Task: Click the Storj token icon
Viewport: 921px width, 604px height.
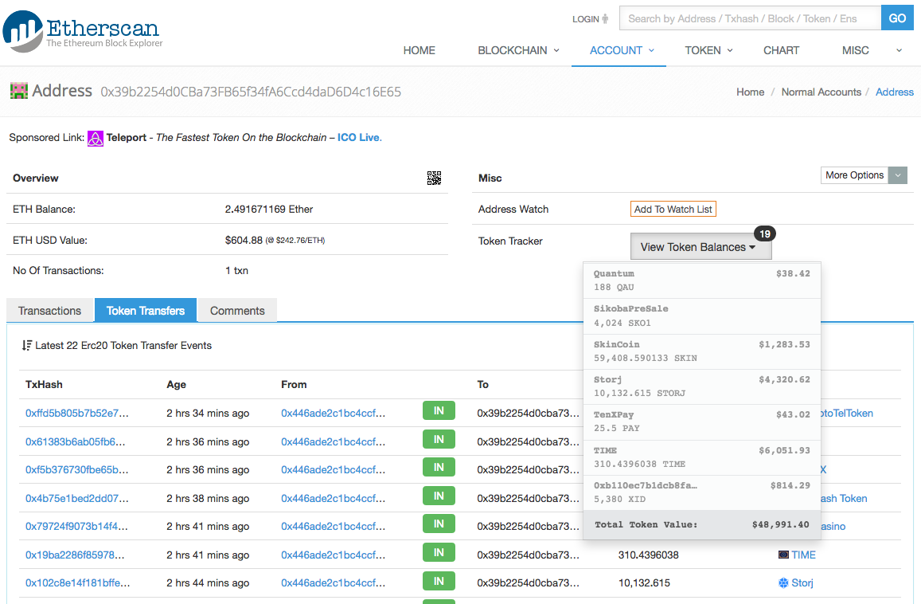Action: point(783,582)
